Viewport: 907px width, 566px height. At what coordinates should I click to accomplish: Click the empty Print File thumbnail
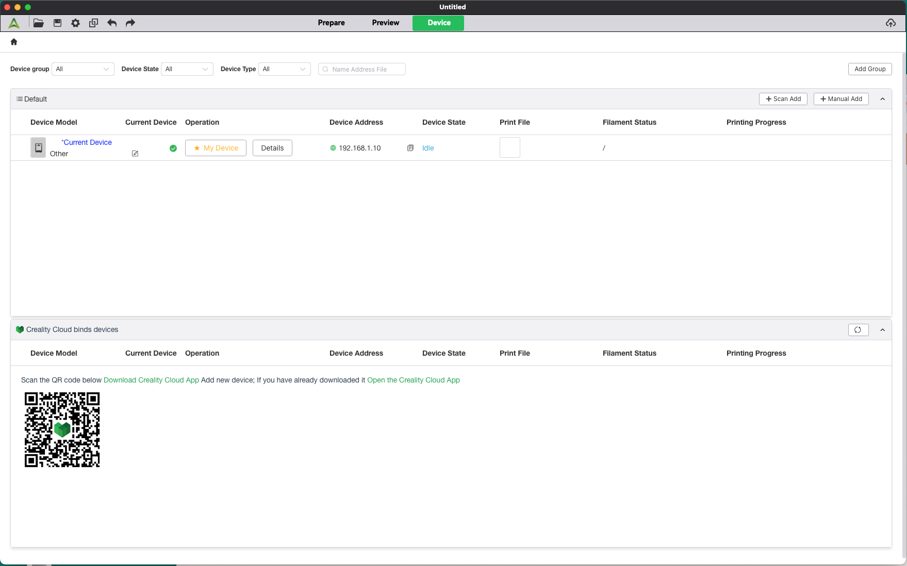pyautogui.click(x=510, y=147)
